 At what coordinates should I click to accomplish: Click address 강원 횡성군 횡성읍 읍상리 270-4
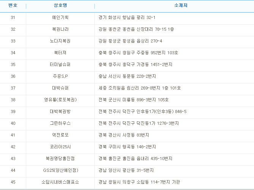pyautogui.click(x=130, y=41)
